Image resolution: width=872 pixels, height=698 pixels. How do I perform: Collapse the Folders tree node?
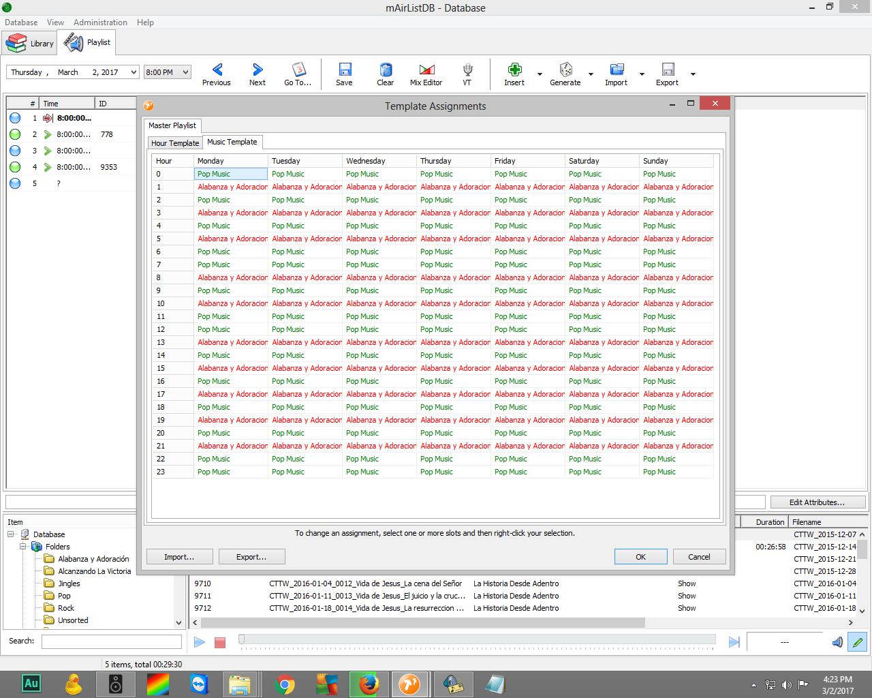(x=23, y=547)
